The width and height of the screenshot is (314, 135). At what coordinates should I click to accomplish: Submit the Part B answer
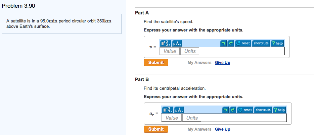pyautogui.click(x=156, y=129)
